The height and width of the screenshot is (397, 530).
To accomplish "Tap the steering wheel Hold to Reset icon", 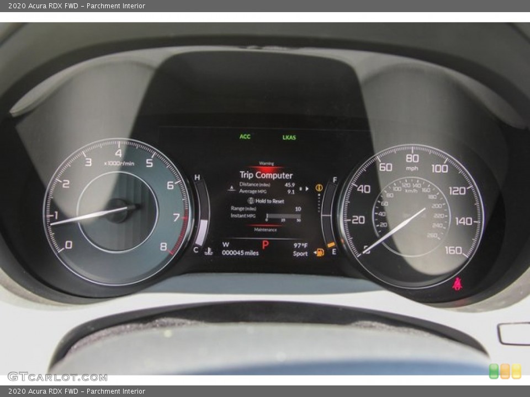I will coord(251,201).
